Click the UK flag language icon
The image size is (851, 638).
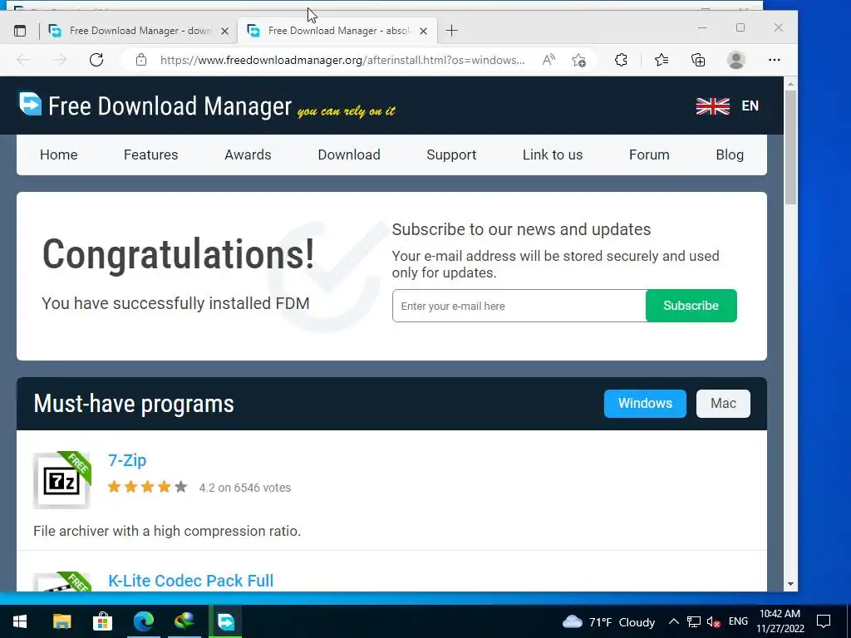712,106
